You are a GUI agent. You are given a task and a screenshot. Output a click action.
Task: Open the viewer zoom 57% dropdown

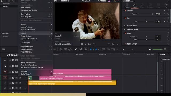coord(59,1)
